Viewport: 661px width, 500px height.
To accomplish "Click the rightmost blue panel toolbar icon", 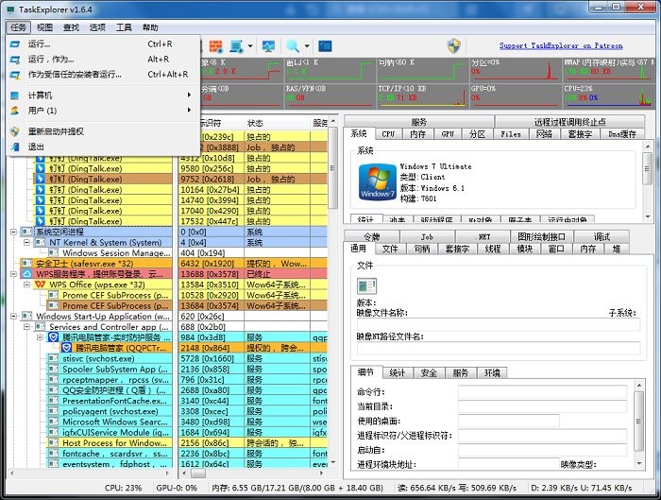I will point(325,45).
